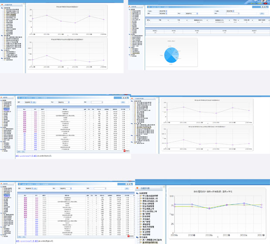Click first blue 录入 link, bottom-left table
The width and height of the screenshot is (270, 244).
25,219
